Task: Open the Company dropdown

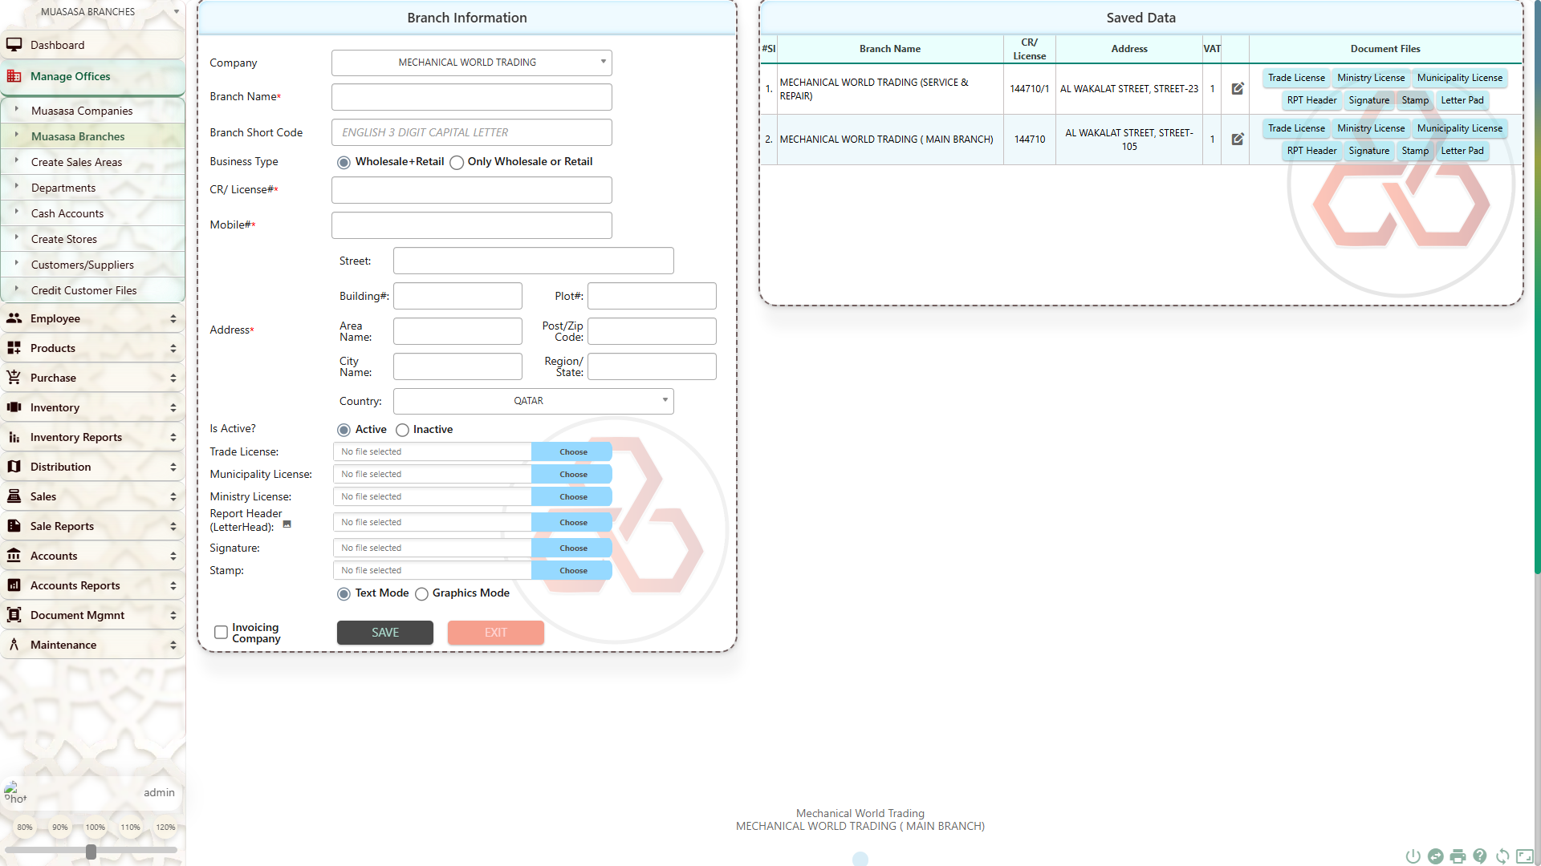Action: pyautogui.click(x=471, y=63)
